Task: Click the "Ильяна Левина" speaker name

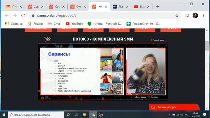Action: pos(146,97)
